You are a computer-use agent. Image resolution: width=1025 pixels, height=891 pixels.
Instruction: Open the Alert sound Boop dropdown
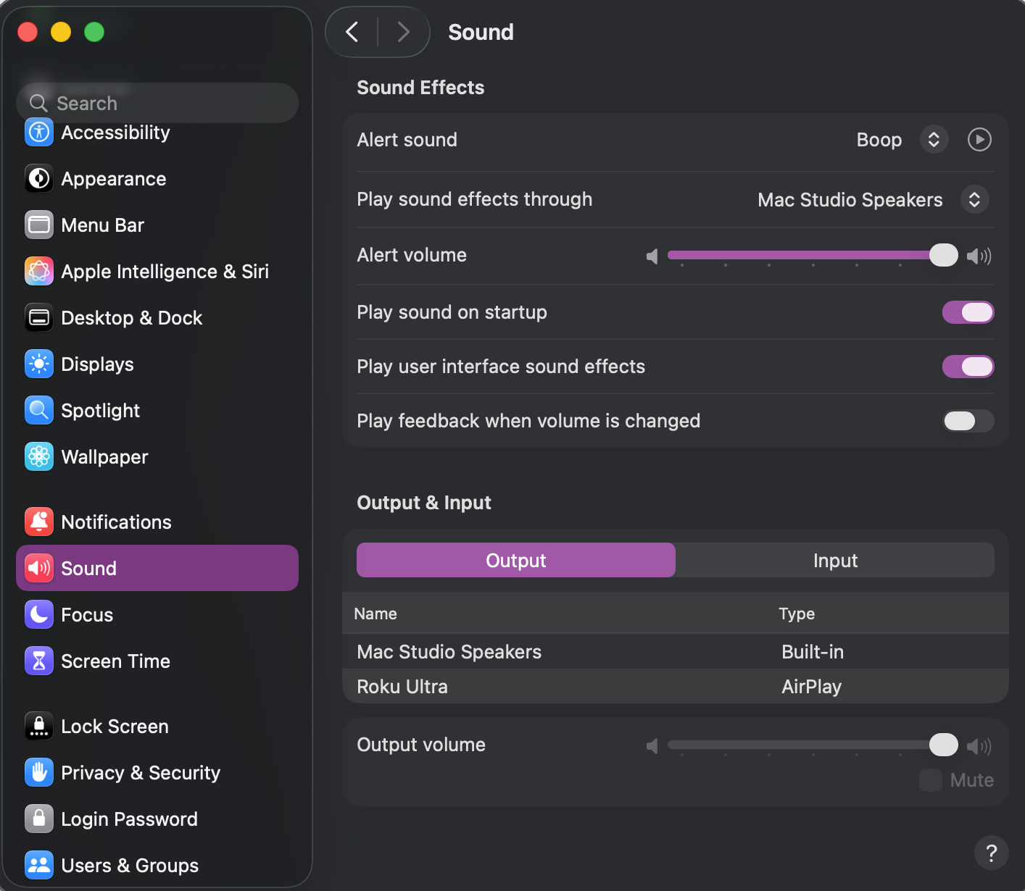(934, 140)
